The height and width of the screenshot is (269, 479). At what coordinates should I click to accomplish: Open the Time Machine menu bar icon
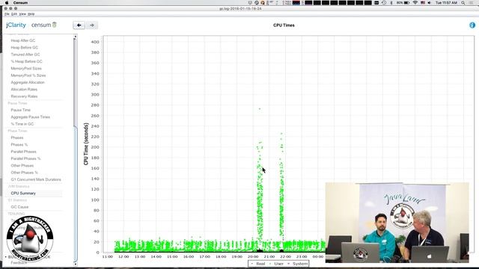(384, 2)
